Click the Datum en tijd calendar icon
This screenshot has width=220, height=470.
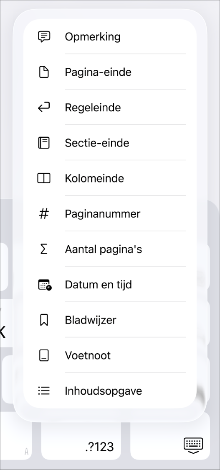pos(45,285)
